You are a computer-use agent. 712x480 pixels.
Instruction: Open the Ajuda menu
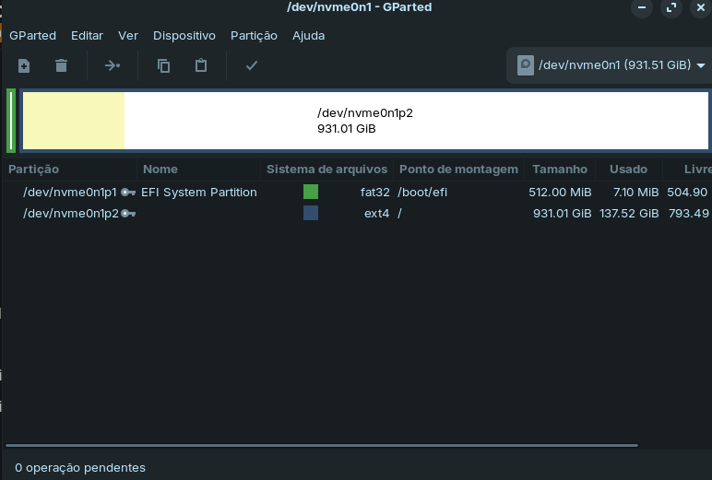point(308,36)
